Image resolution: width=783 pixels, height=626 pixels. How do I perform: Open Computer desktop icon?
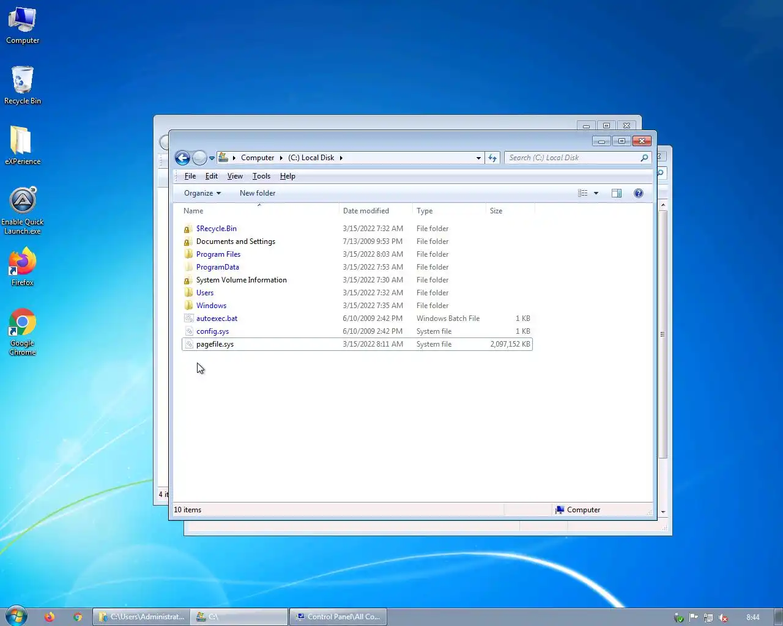pos(23,26)
